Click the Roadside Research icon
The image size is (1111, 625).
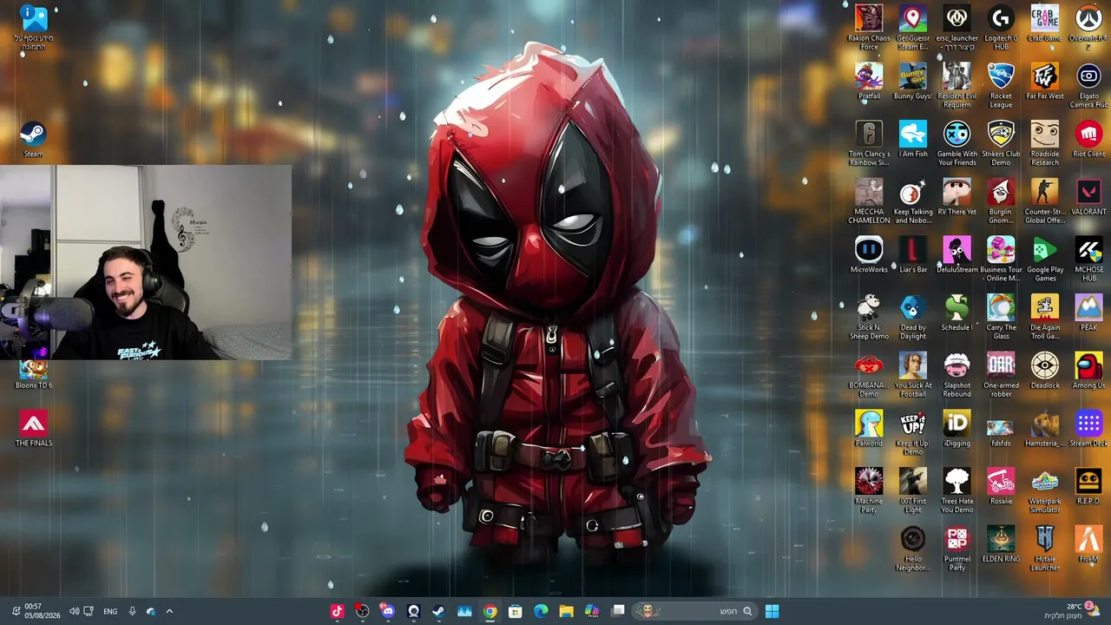1044,143
